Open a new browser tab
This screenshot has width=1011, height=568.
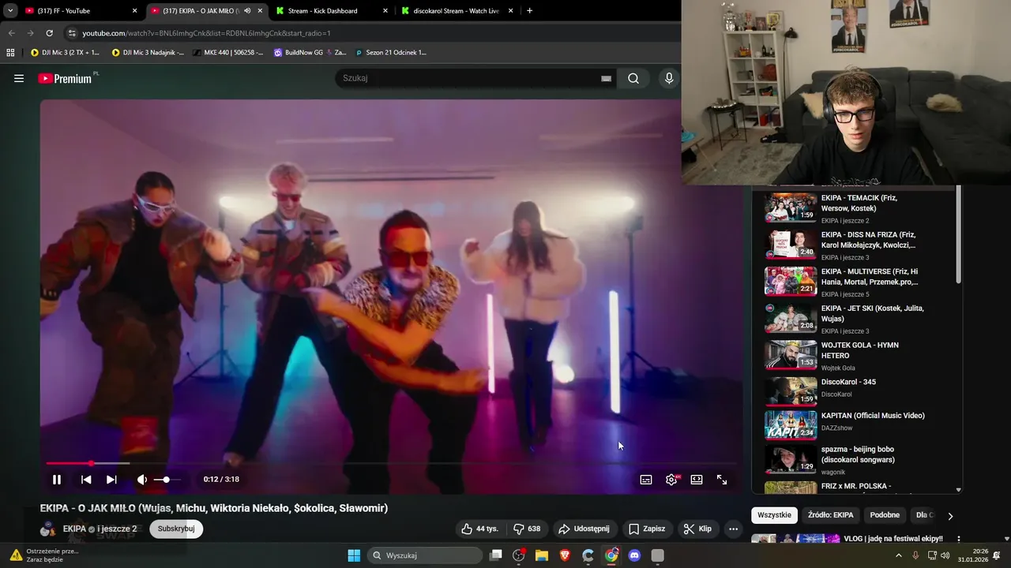click(x=529, y=11)
